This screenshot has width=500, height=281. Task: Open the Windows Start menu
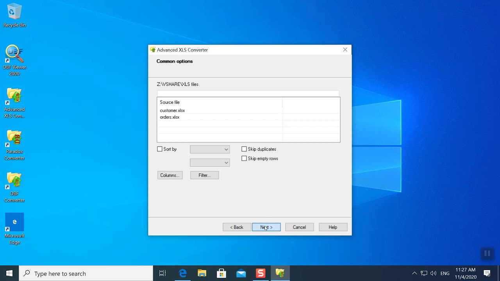[9, 273]
